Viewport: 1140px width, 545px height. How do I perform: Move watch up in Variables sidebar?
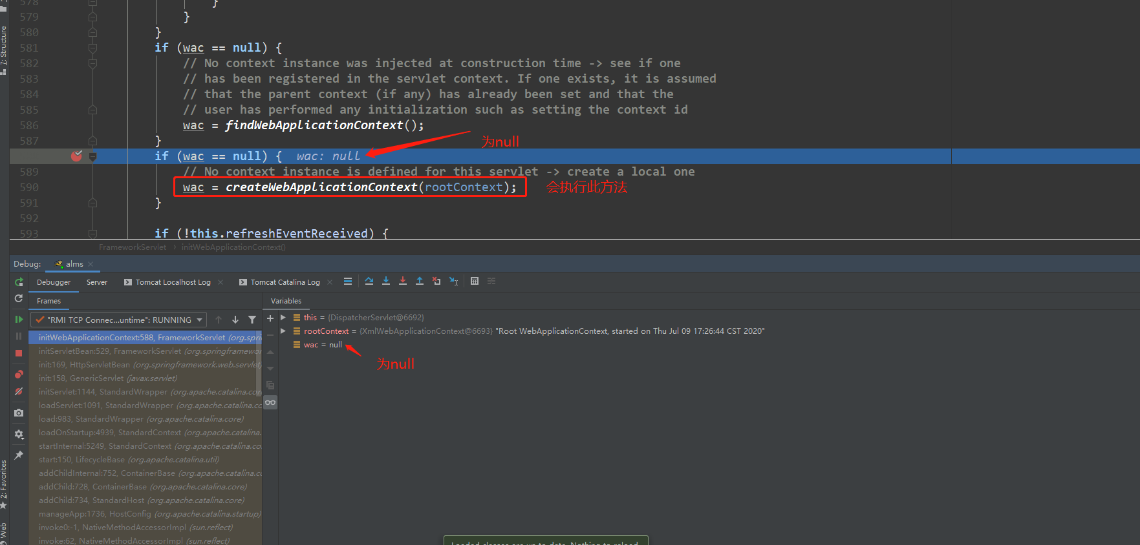[x=270, y=351]
